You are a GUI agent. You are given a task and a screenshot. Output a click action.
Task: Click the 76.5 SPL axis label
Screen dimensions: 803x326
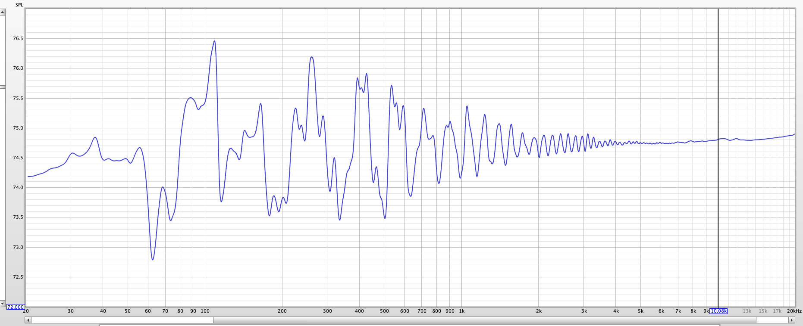click(18, 38)
